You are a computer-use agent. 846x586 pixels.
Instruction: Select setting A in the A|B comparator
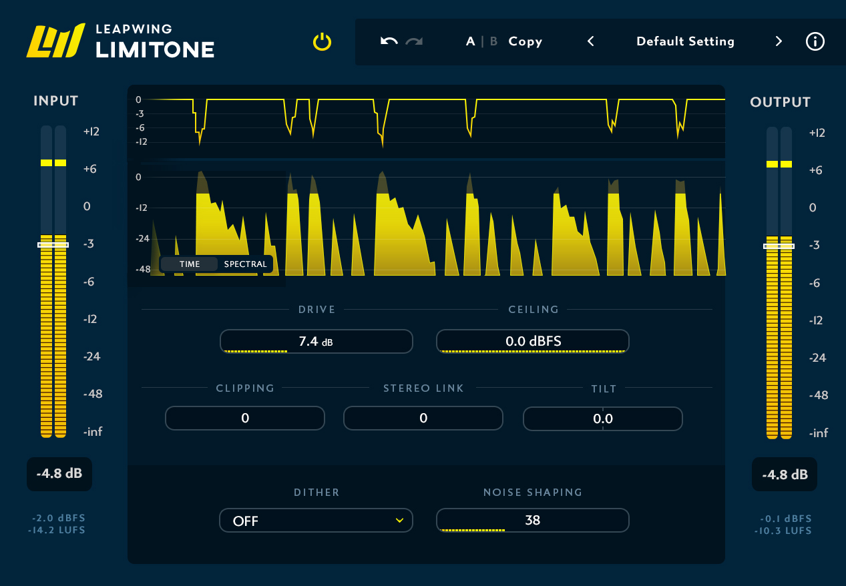tap(469, 41)
